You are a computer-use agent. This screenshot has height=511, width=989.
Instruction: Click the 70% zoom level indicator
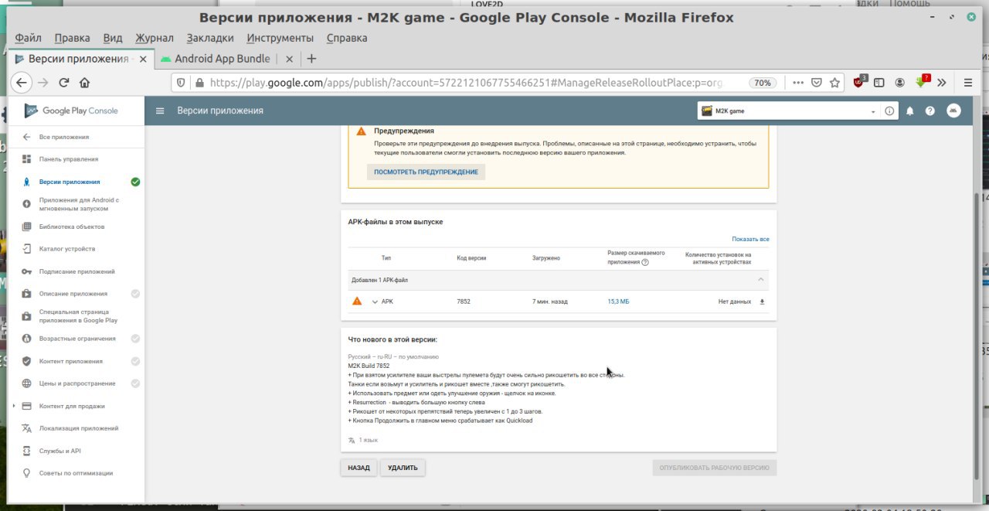pyautogui.click(x=763, y=83)
